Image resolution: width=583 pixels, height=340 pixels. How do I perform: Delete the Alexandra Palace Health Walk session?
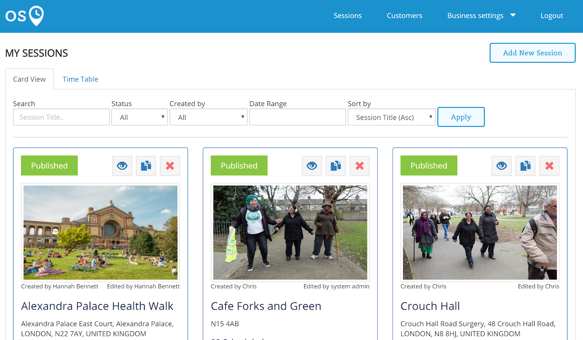170,166
